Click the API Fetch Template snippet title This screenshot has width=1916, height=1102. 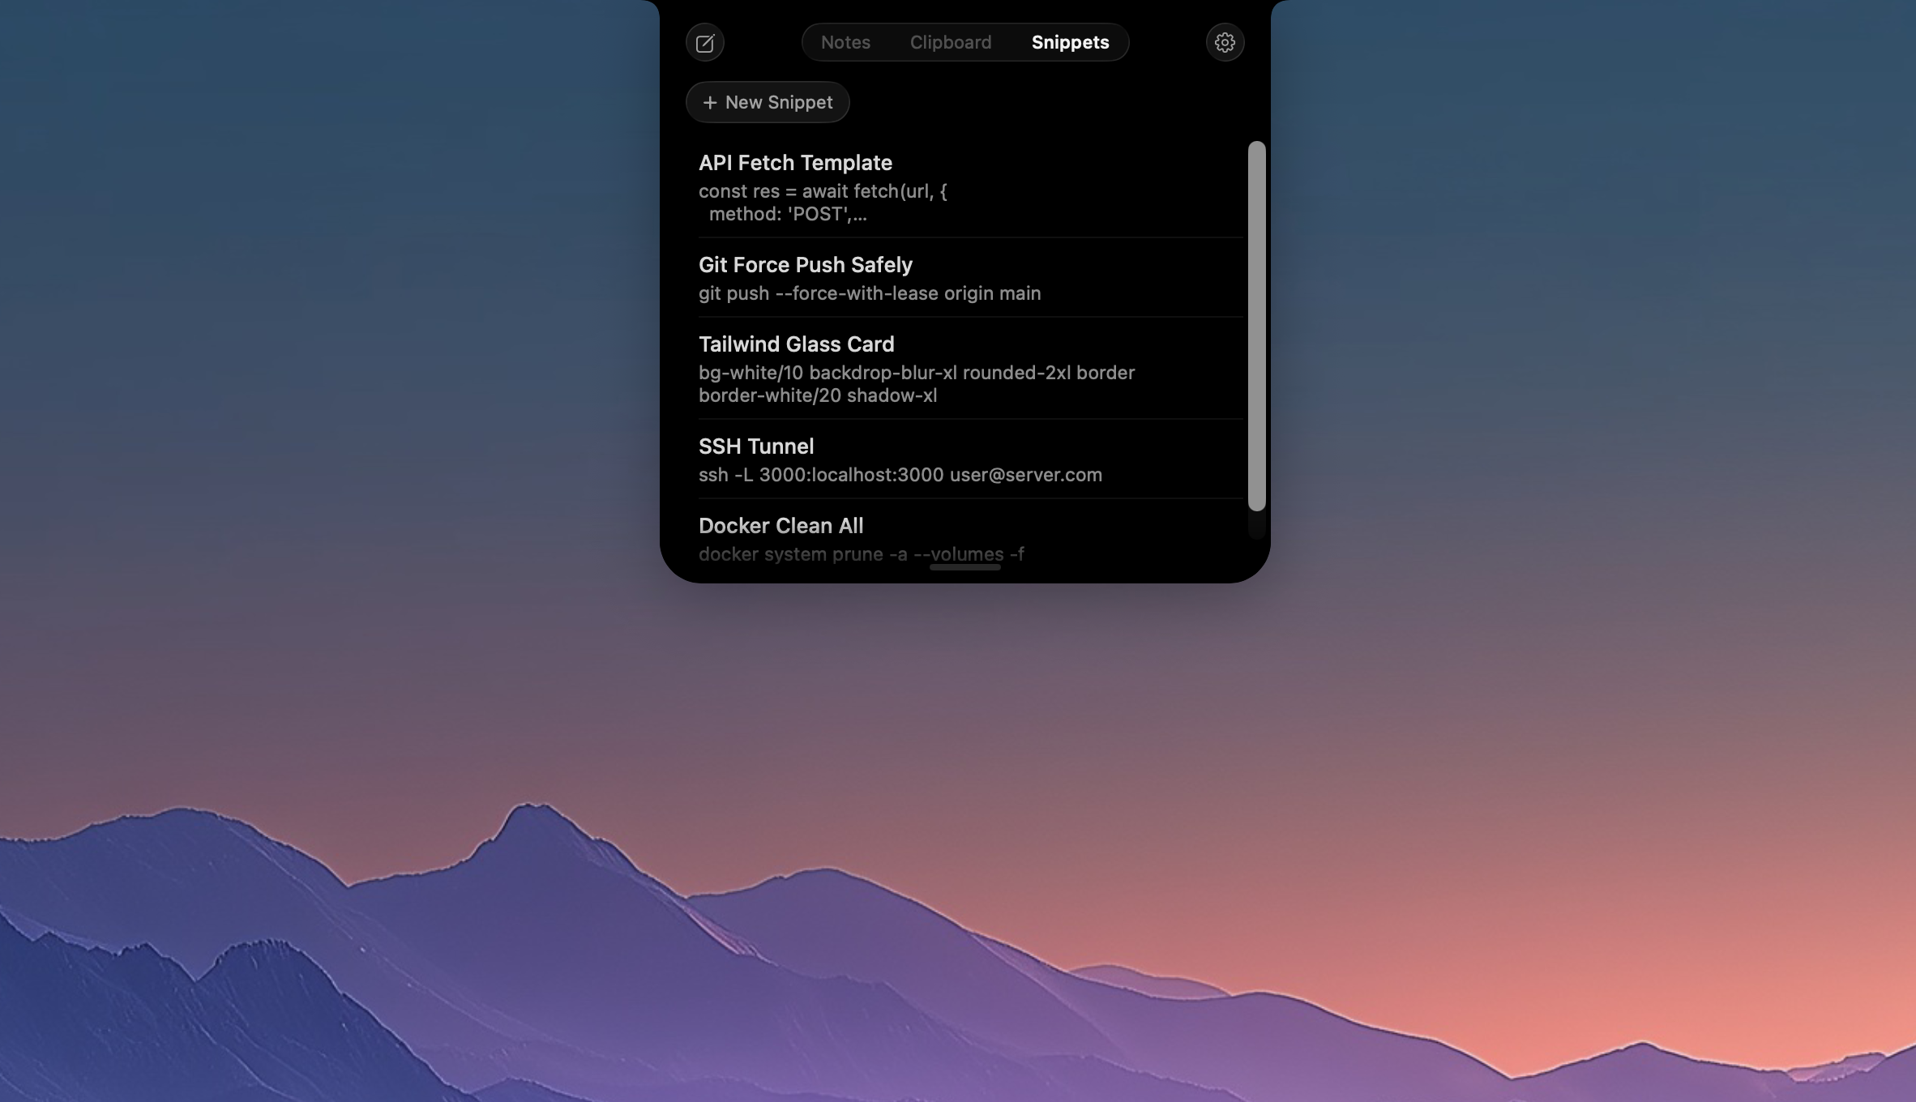point(796,163)
